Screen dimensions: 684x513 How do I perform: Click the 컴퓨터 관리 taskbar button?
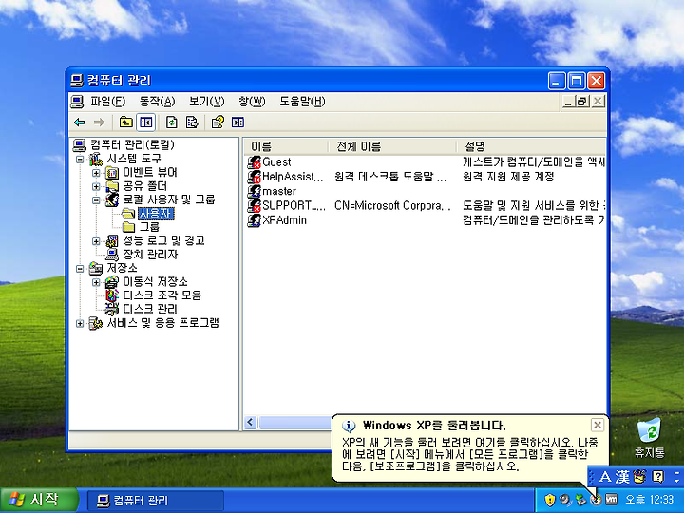(156, 501)
